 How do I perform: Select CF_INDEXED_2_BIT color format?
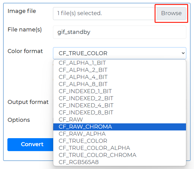[86, 98]
